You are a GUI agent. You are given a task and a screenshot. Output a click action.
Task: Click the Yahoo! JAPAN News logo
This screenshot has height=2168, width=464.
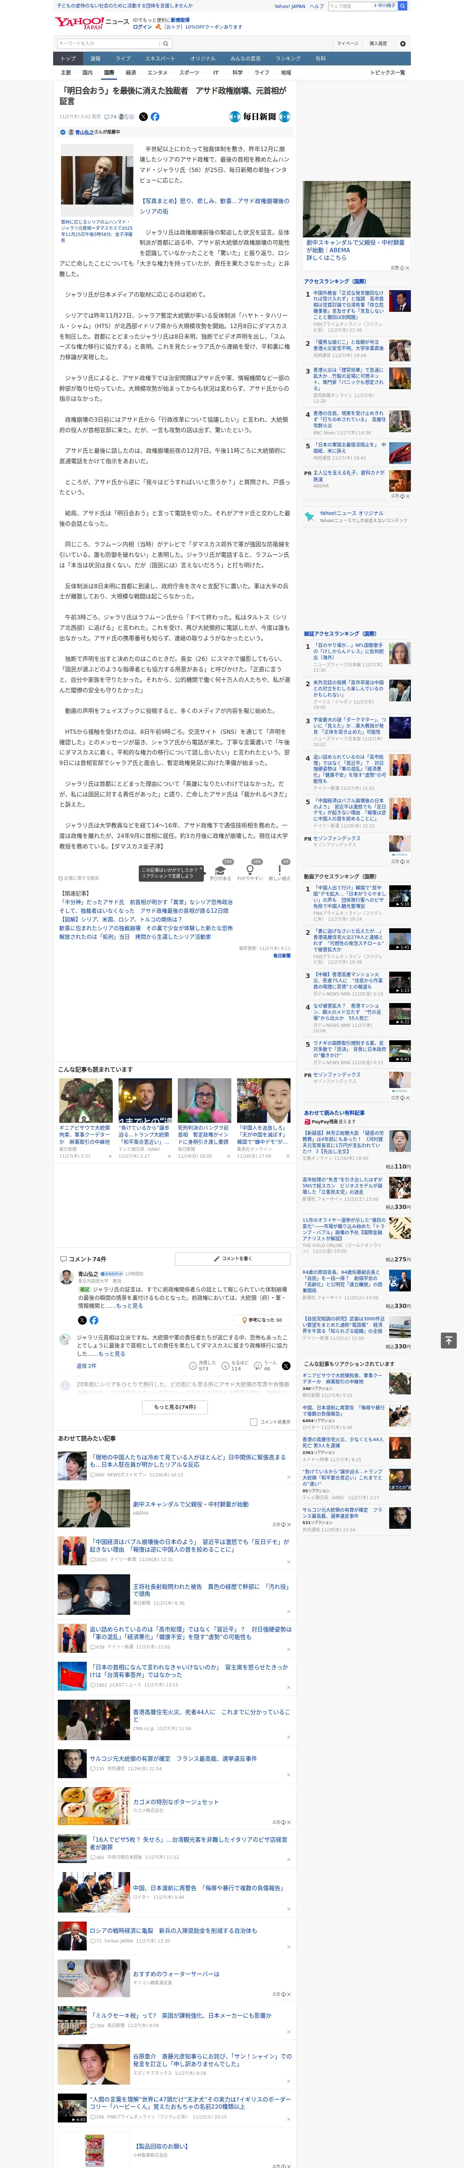[92, 23]
